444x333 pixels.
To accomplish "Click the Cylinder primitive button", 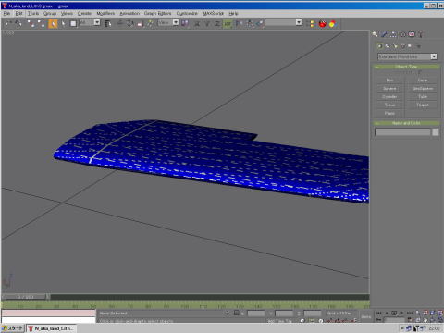I will point(389,97).
